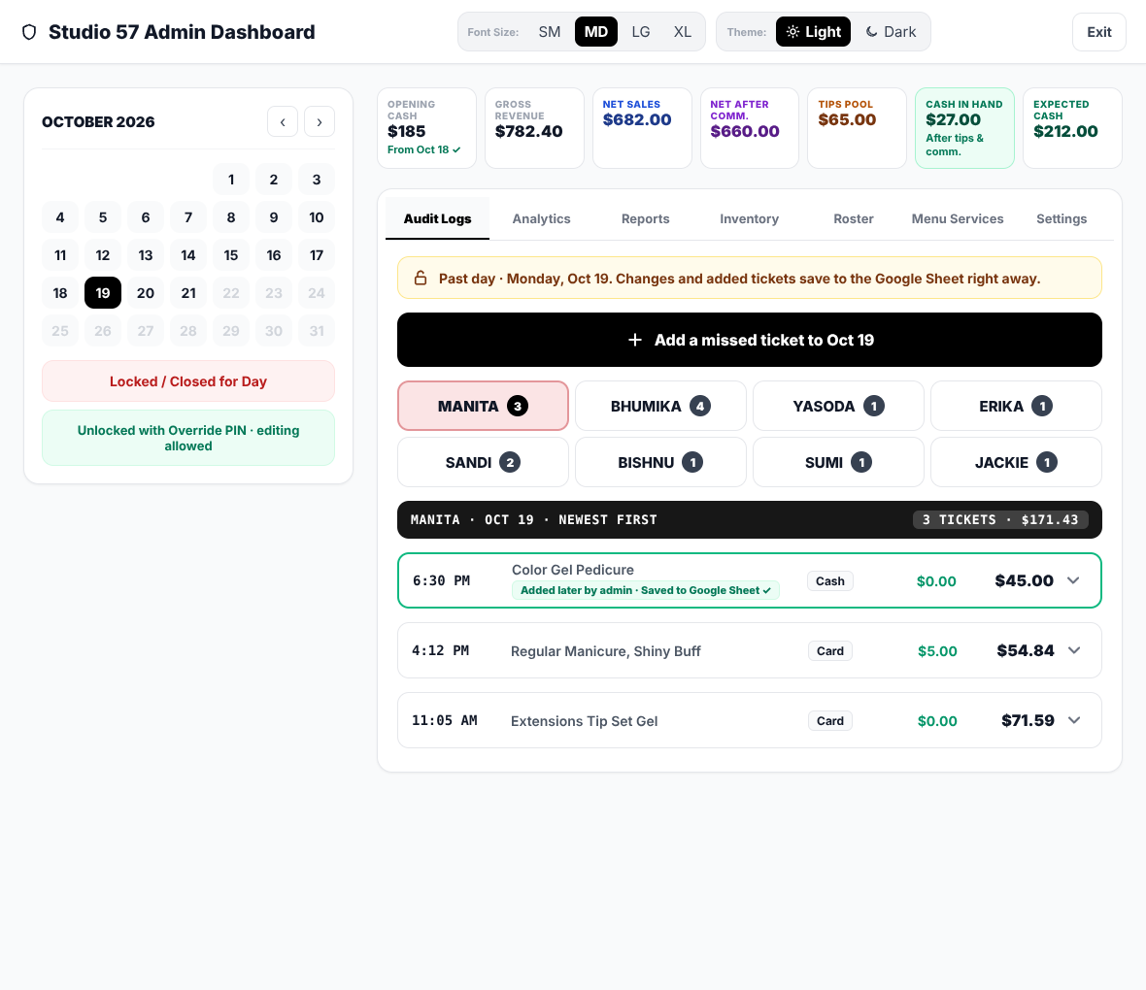The width and height of the screenshot is (1146, 990).
Task: Open the Reports tab
Action: (646, 218)
